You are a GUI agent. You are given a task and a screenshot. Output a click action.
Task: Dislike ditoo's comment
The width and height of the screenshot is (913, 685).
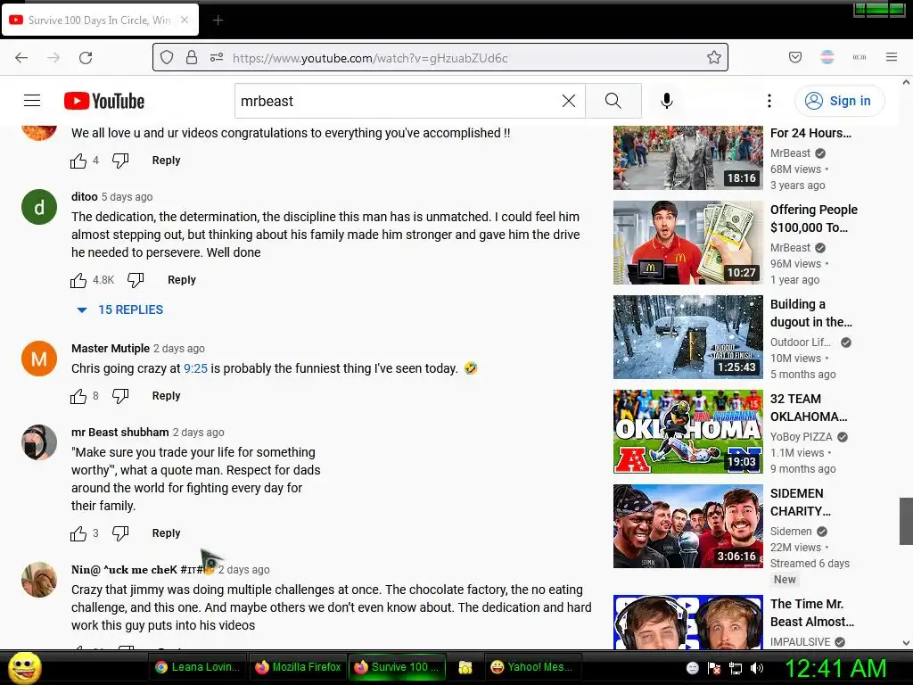point(136,280)
